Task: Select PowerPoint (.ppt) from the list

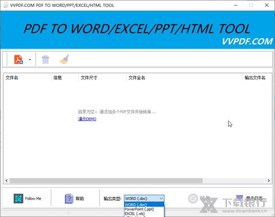Action: point(144,209)
